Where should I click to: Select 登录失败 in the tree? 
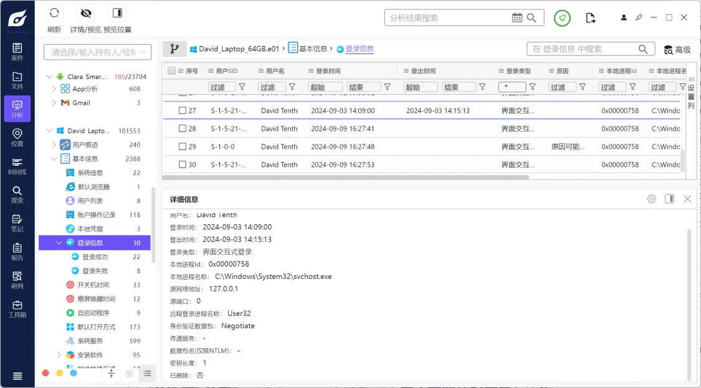95,271
